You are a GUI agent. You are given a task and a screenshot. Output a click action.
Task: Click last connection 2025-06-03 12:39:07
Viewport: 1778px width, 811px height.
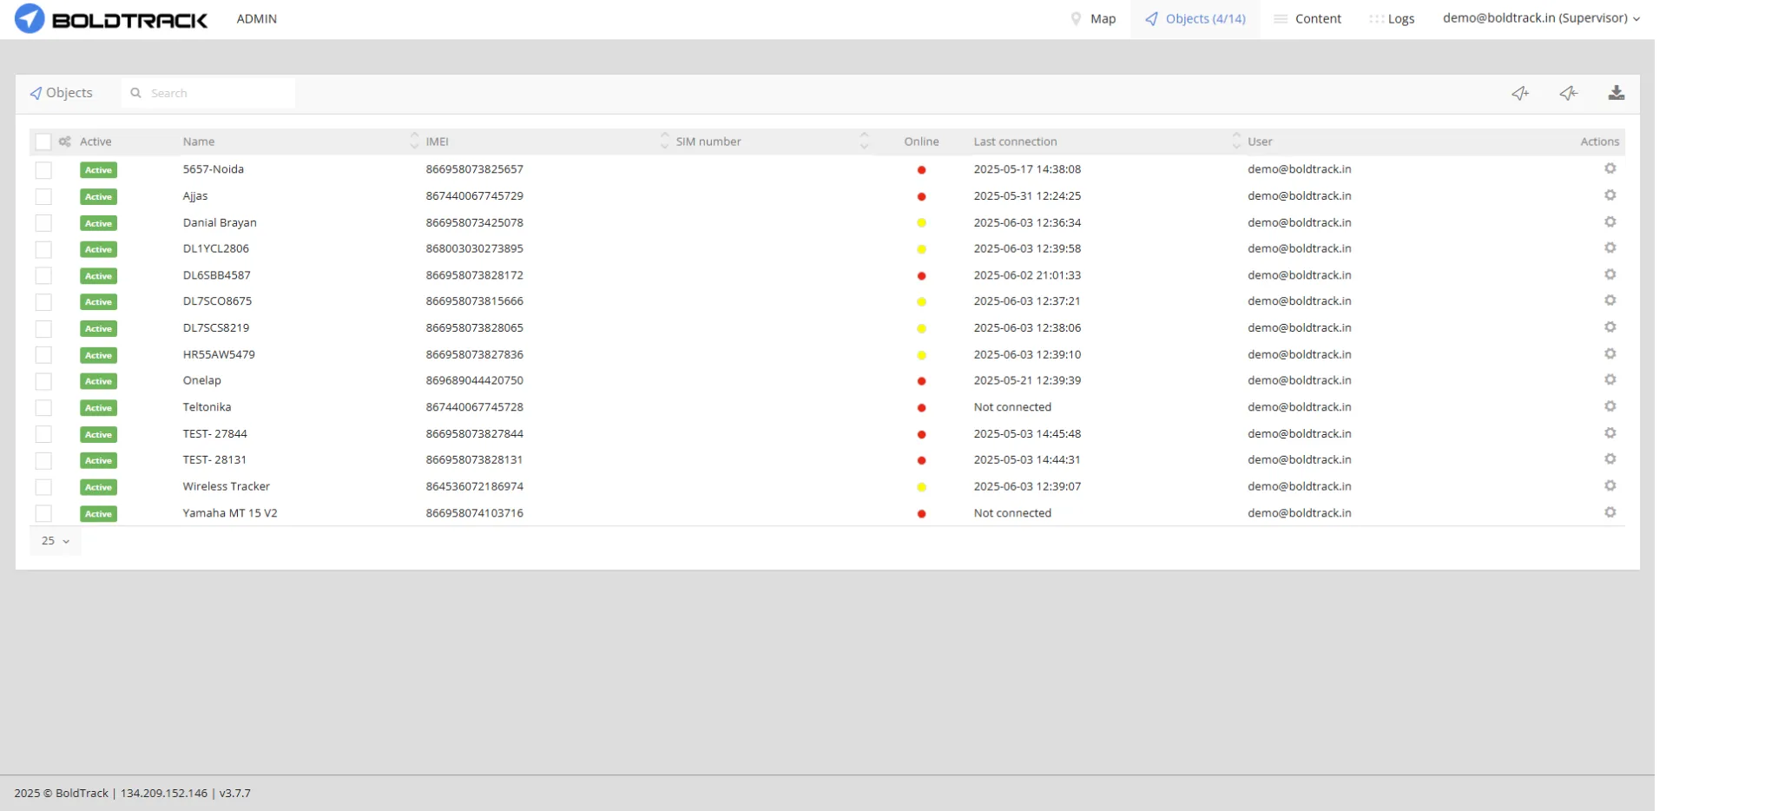coord(1027,486)
